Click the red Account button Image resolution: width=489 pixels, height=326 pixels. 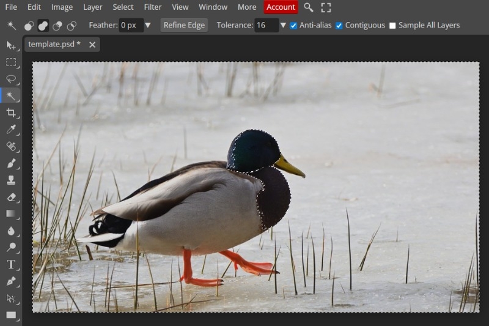click(x=281, y=7)
